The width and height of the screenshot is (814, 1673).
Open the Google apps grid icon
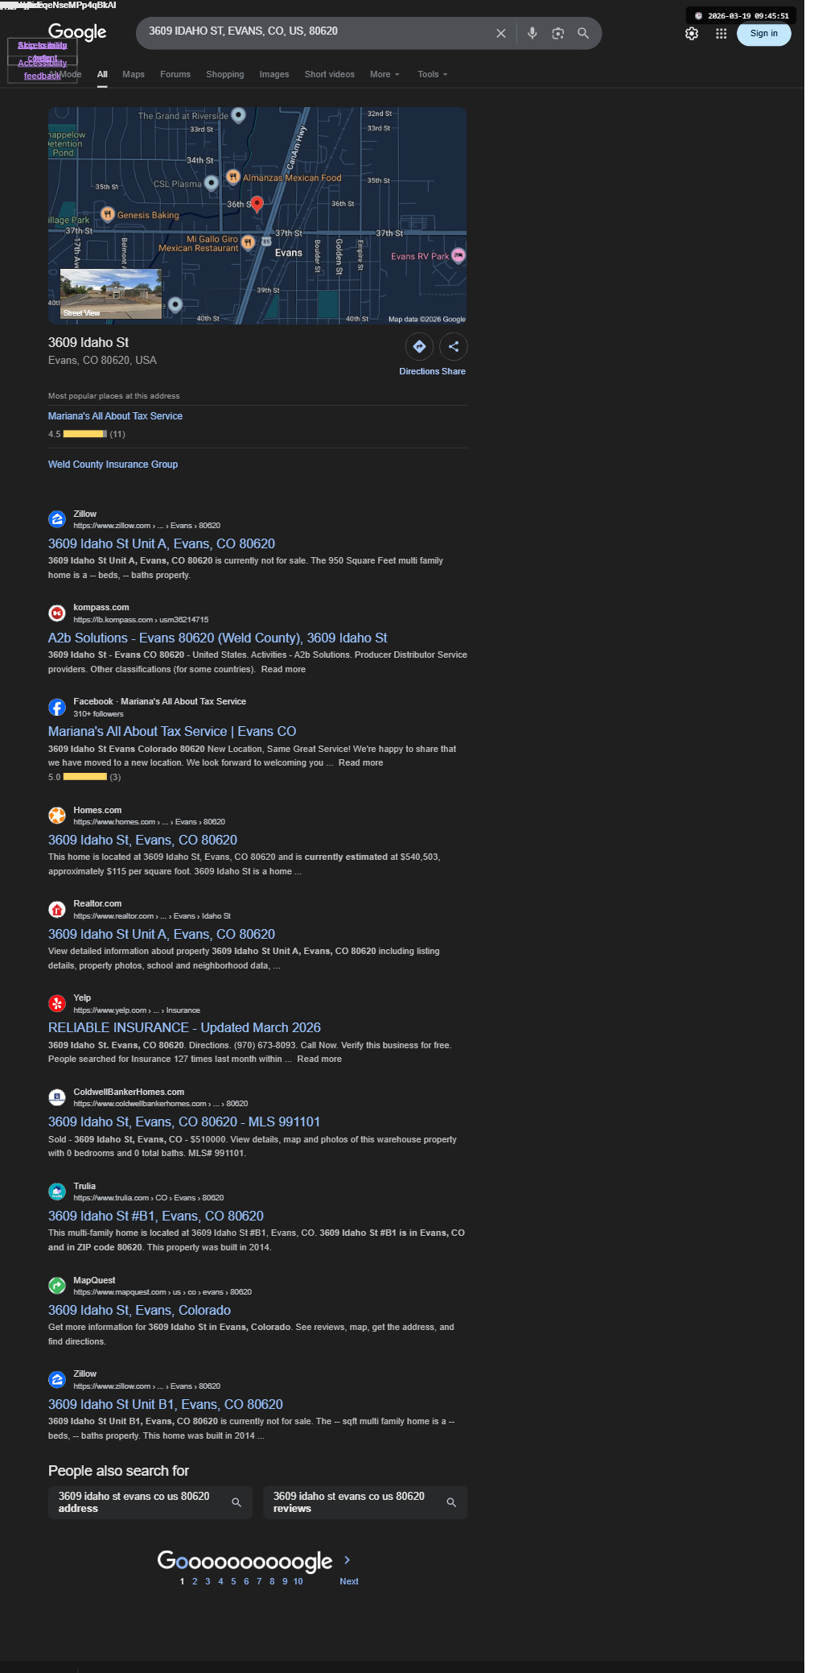pos(721,34)
